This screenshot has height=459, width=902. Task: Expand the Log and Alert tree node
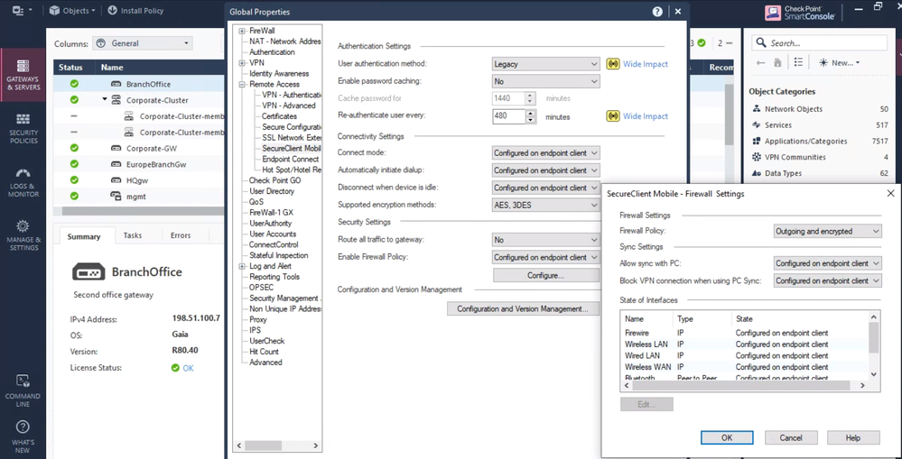pos(242,266)
